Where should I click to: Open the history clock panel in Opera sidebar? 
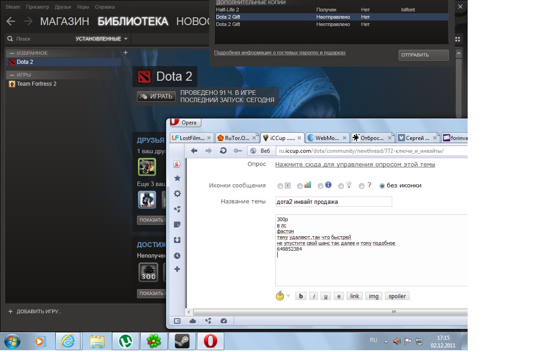point(177,256)
